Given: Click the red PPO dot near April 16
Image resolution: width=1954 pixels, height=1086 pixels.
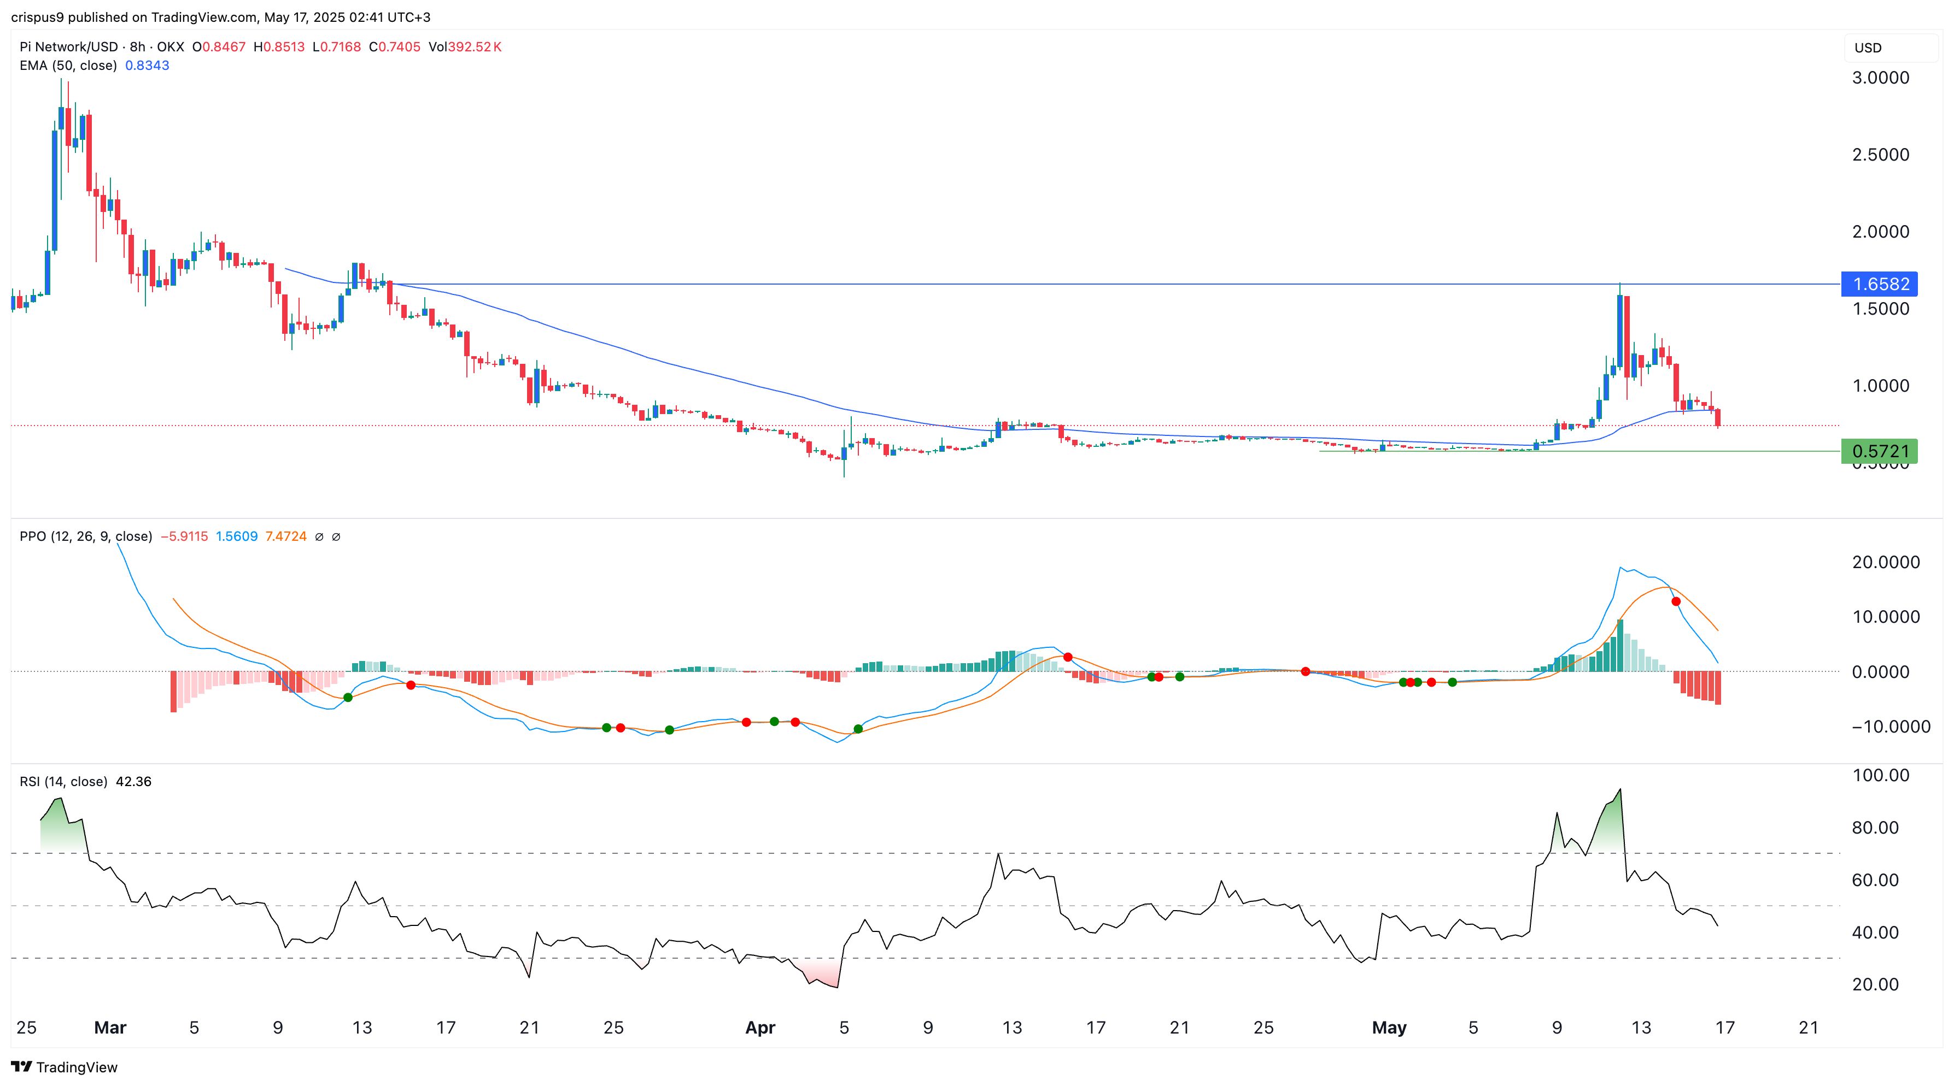Looking at the screenshot, I should click(x=1068, y=657).
